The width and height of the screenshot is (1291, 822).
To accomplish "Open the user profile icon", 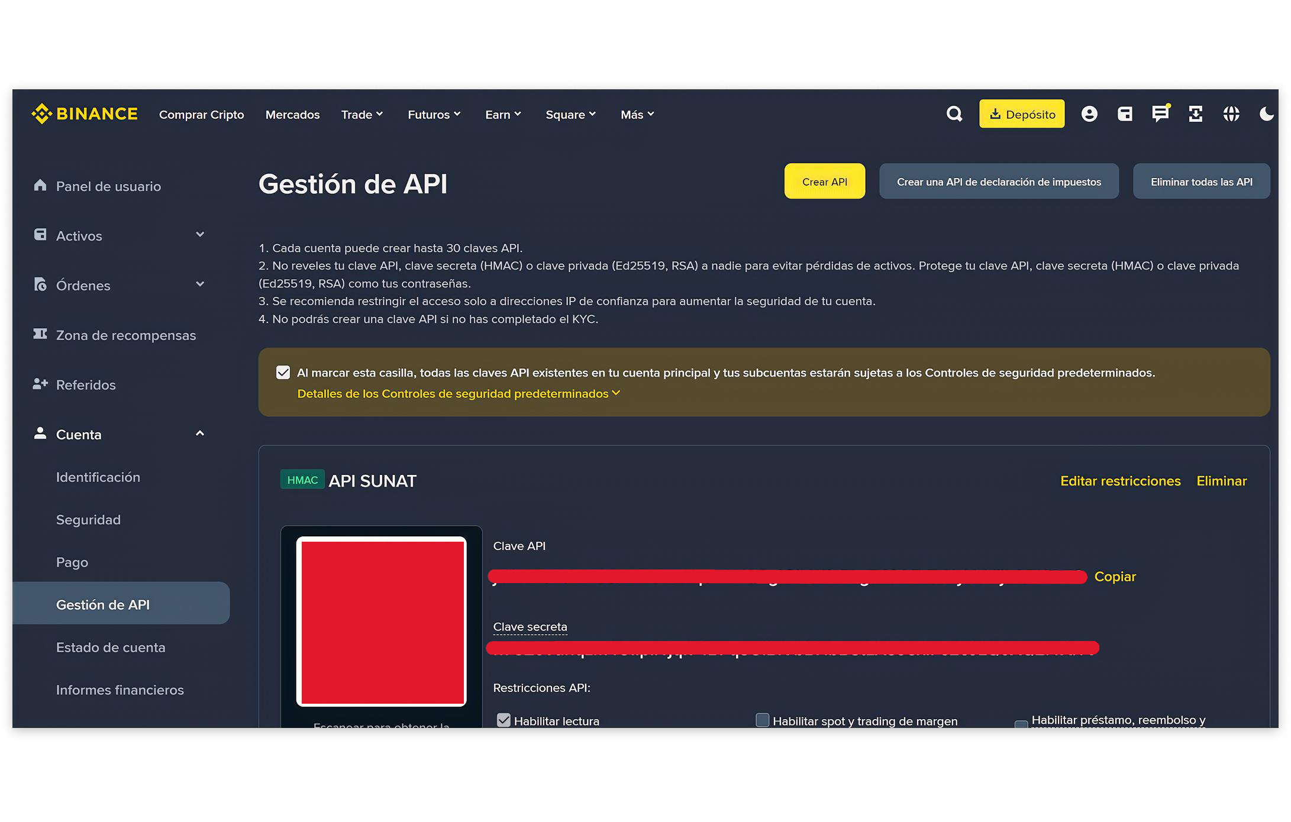I will [1090, 114].
